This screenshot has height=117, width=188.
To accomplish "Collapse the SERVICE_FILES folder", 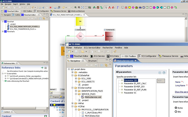I will coord(76,94).
